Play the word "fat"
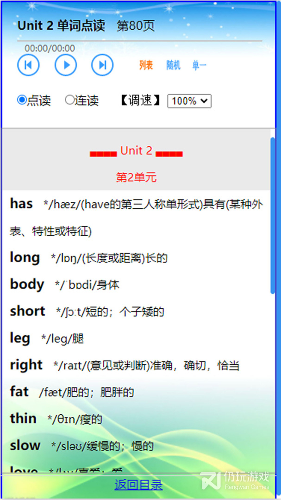Image resolution: width=281 pixels, height=500 pixels. (19, 392)
